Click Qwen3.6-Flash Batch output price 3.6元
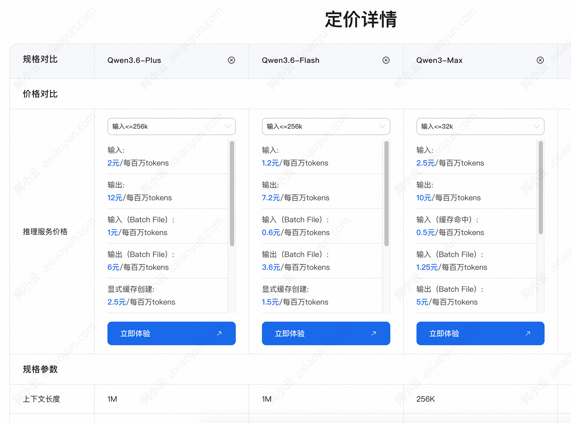The height and width of the screenshot is (423, 571). [271, 268]
